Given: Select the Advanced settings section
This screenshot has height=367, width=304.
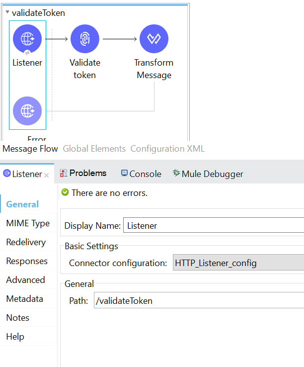Looking at the screenshot, I should point(28,279).
